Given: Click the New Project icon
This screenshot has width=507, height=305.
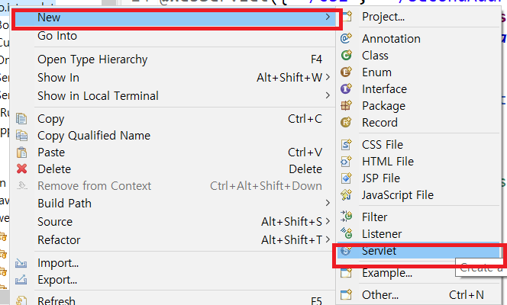Looking at the screenshot, I should coord(347,16).
